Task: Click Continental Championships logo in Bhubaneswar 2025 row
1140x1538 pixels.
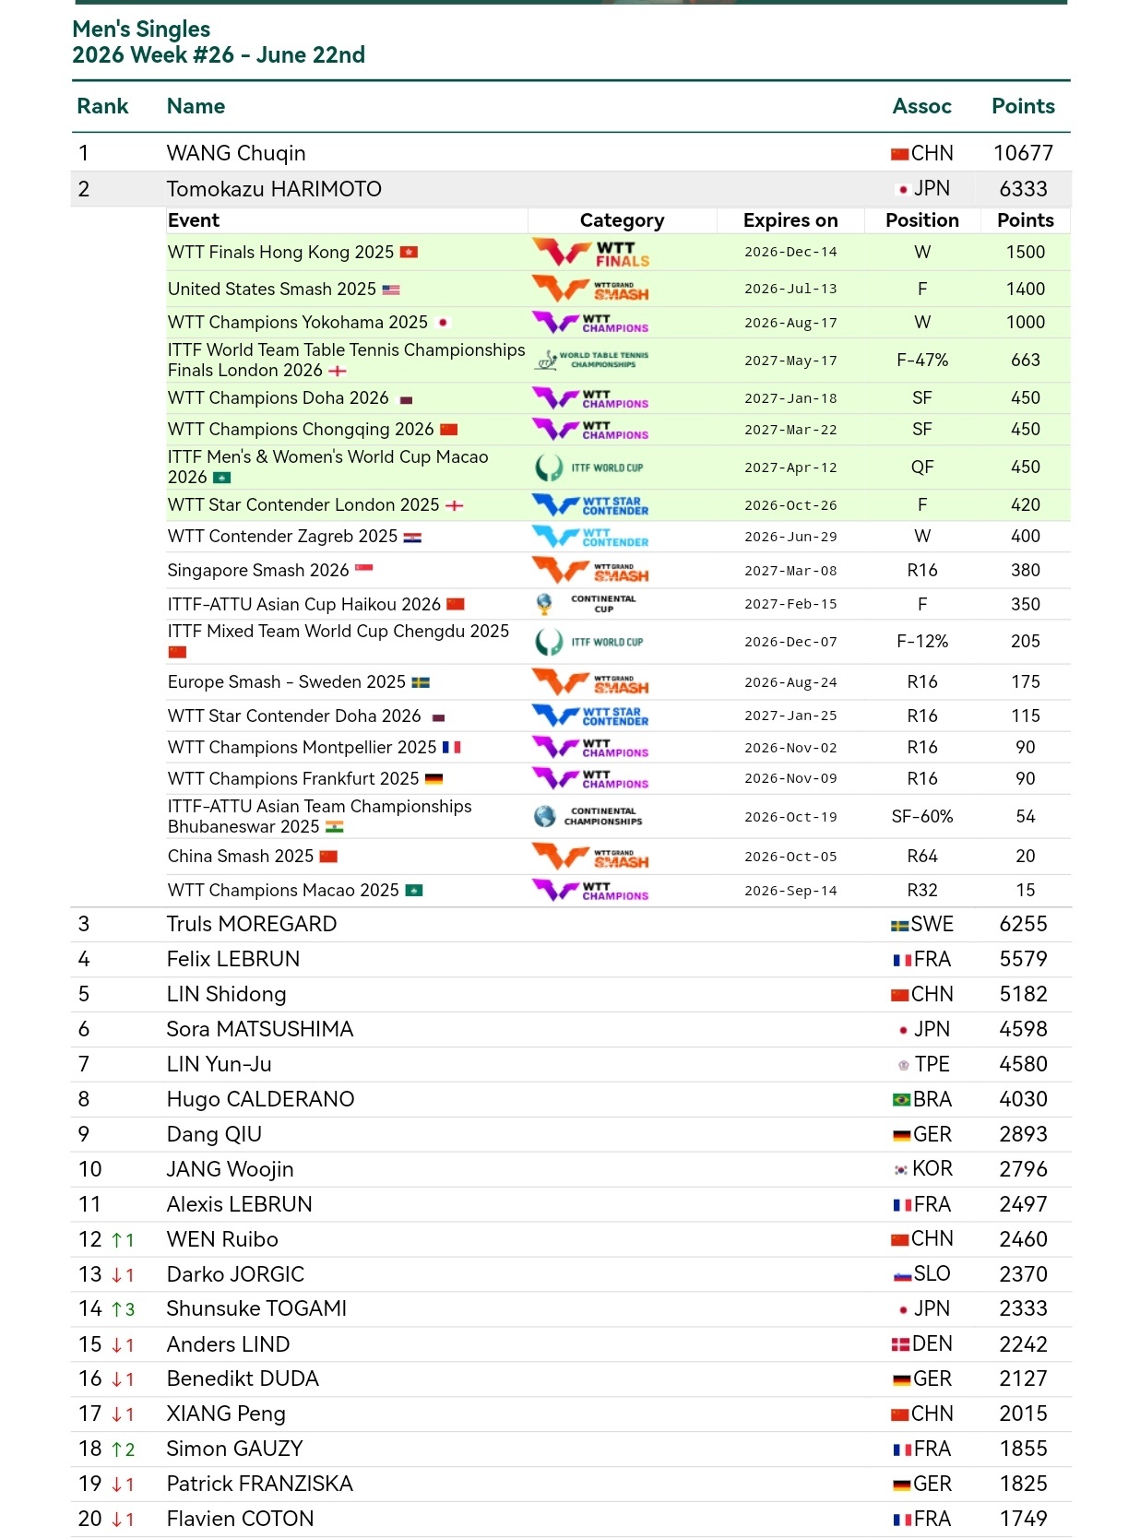Action: [x=588, y=816]
